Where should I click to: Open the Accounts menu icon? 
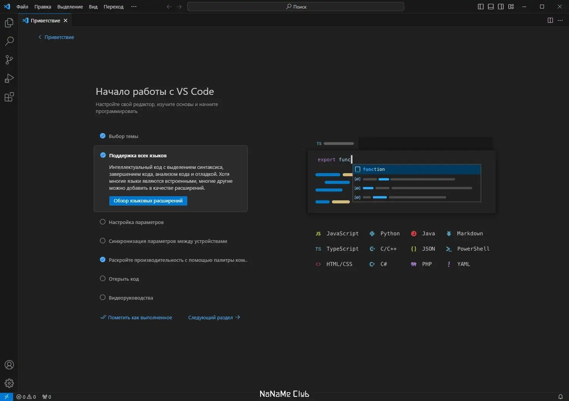[9, 365]
